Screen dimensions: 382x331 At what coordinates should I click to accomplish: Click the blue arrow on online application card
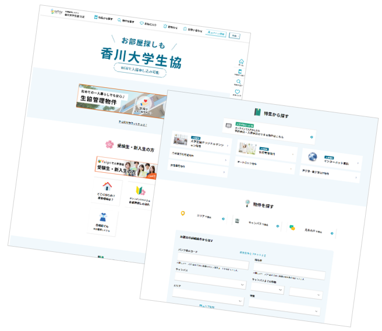coord(312,137)
